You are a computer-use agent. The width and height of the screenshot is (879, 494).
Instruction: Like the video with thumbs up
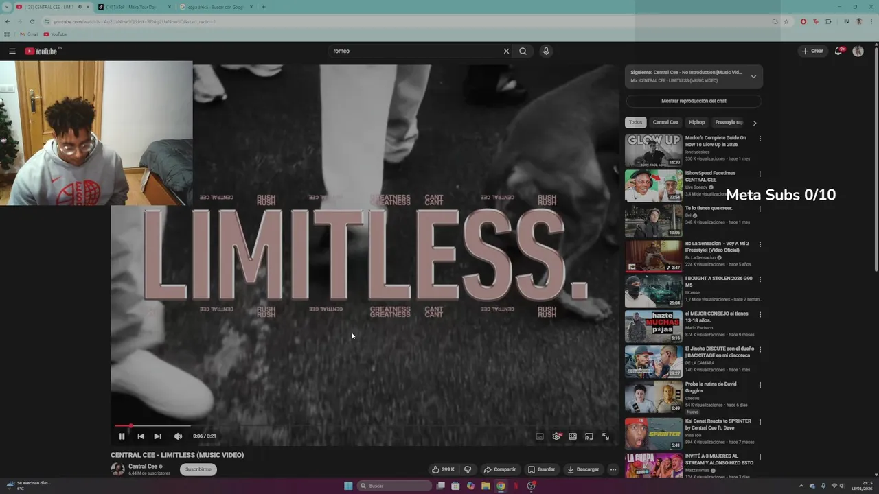443,469
